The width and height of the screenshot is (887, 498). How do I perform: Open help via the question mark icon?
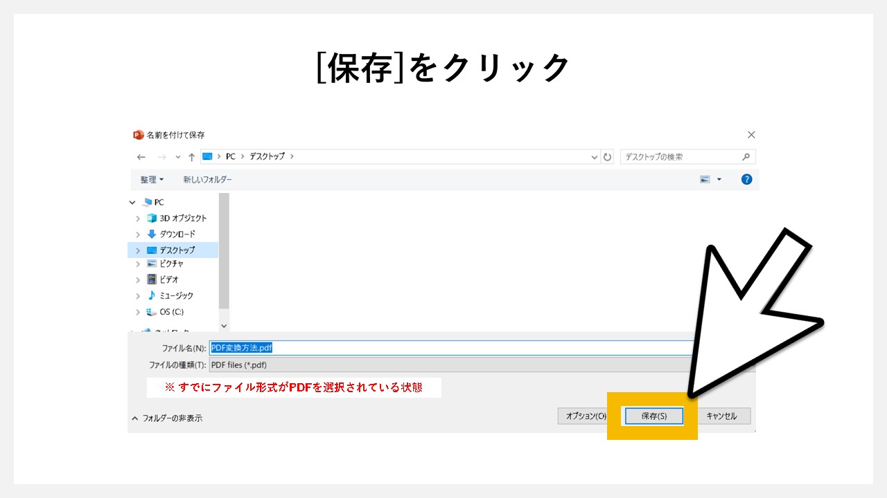coord(746,178)
